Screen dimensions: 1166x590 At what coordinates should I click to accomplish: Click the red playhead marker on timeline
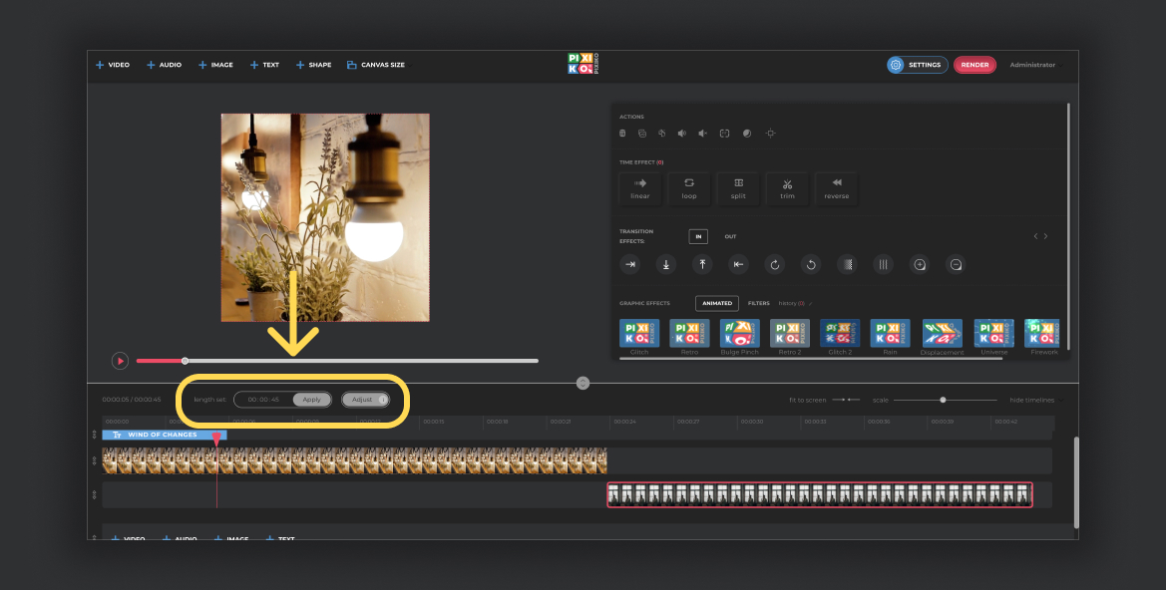tap(216, 440)
